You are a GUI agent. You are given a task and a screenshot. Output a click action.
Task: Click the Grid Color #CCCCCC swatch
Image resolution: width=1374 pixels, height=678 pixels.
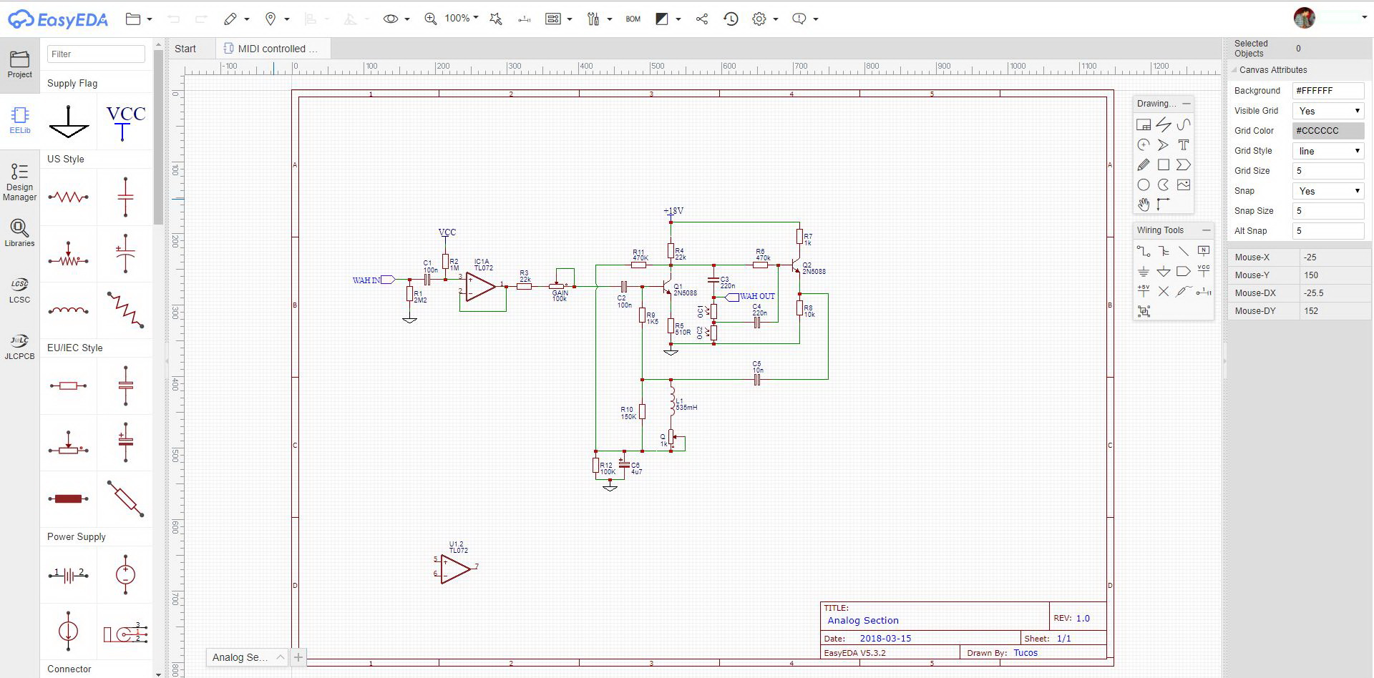[1327, 131]
